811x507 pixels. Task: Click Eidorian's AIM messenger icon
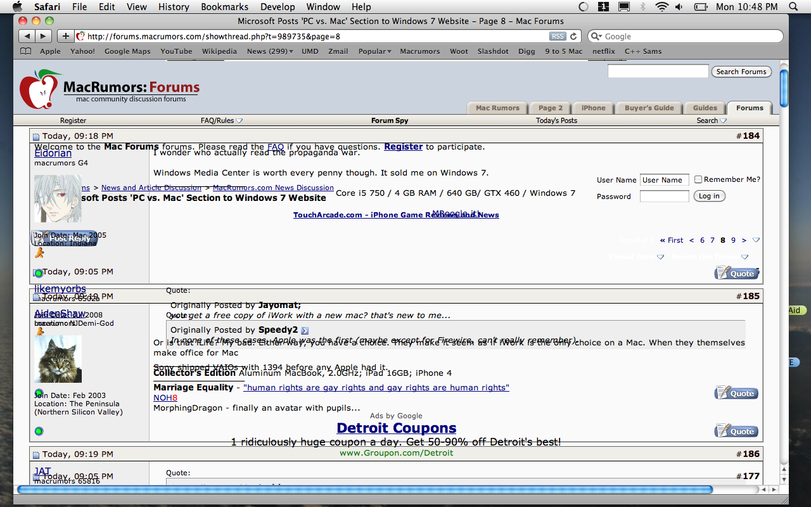(39, 253)
